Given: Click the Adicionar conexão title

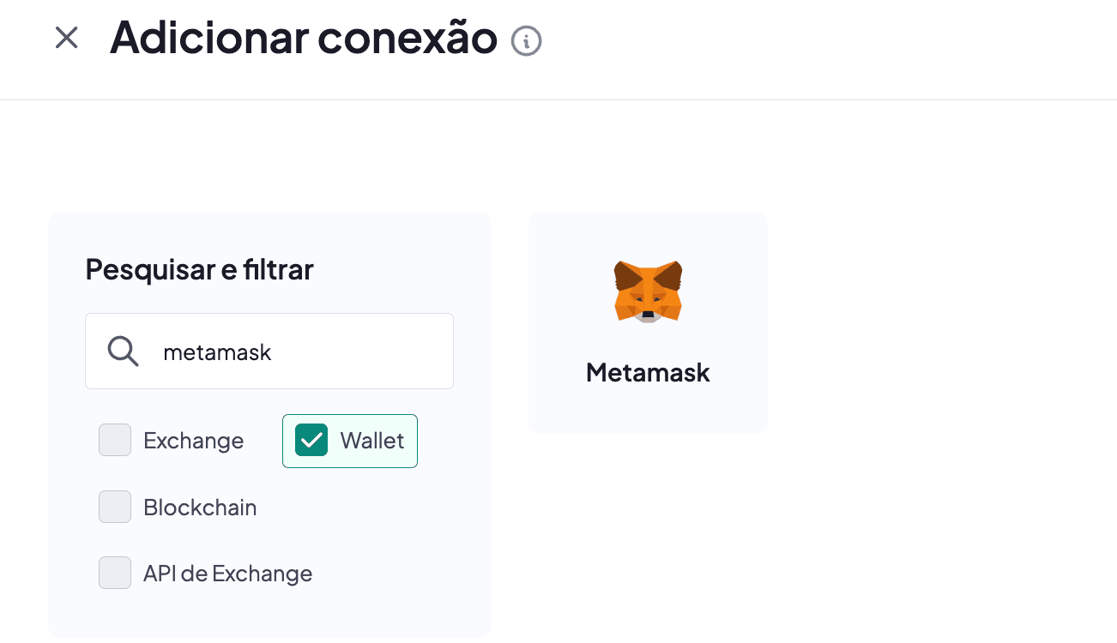Looking at the screenshot, I should pyautogui.click(x=303, y=38).
